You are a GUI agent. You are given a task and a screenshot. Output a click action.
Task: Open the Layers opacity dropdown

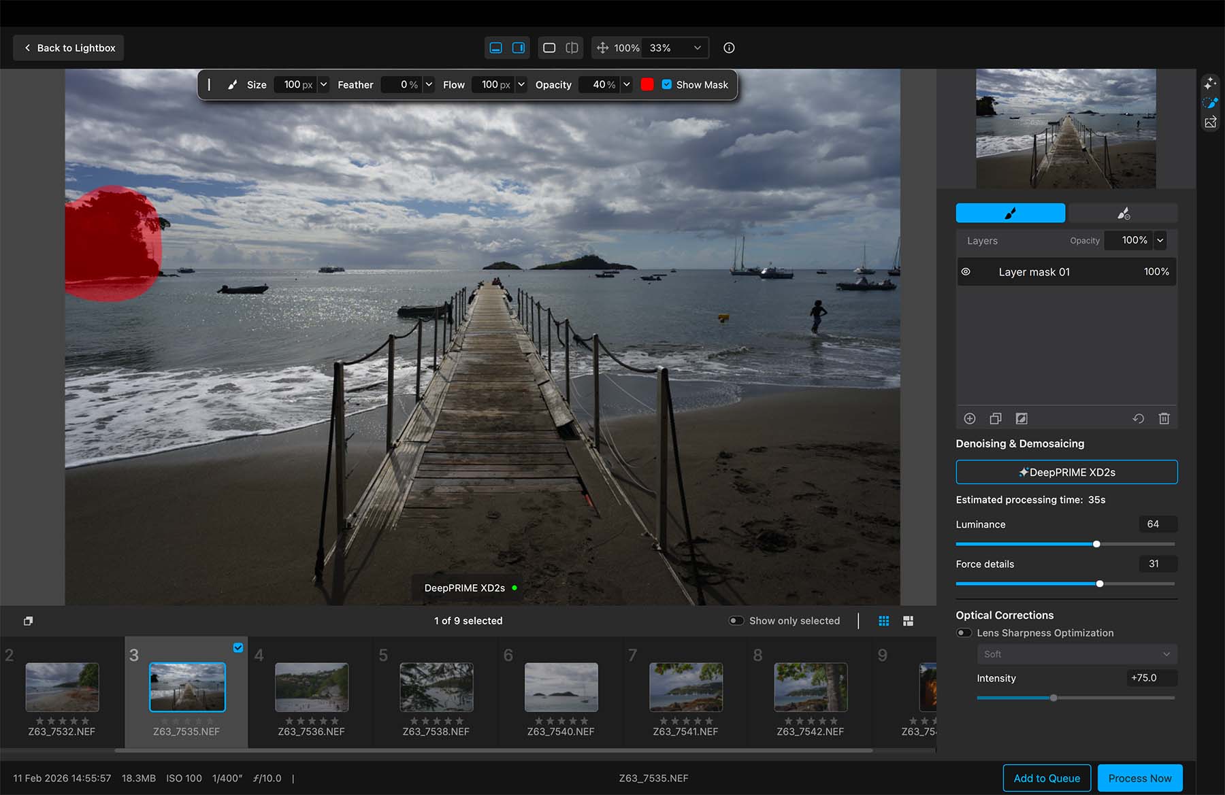pos(1160,240)
